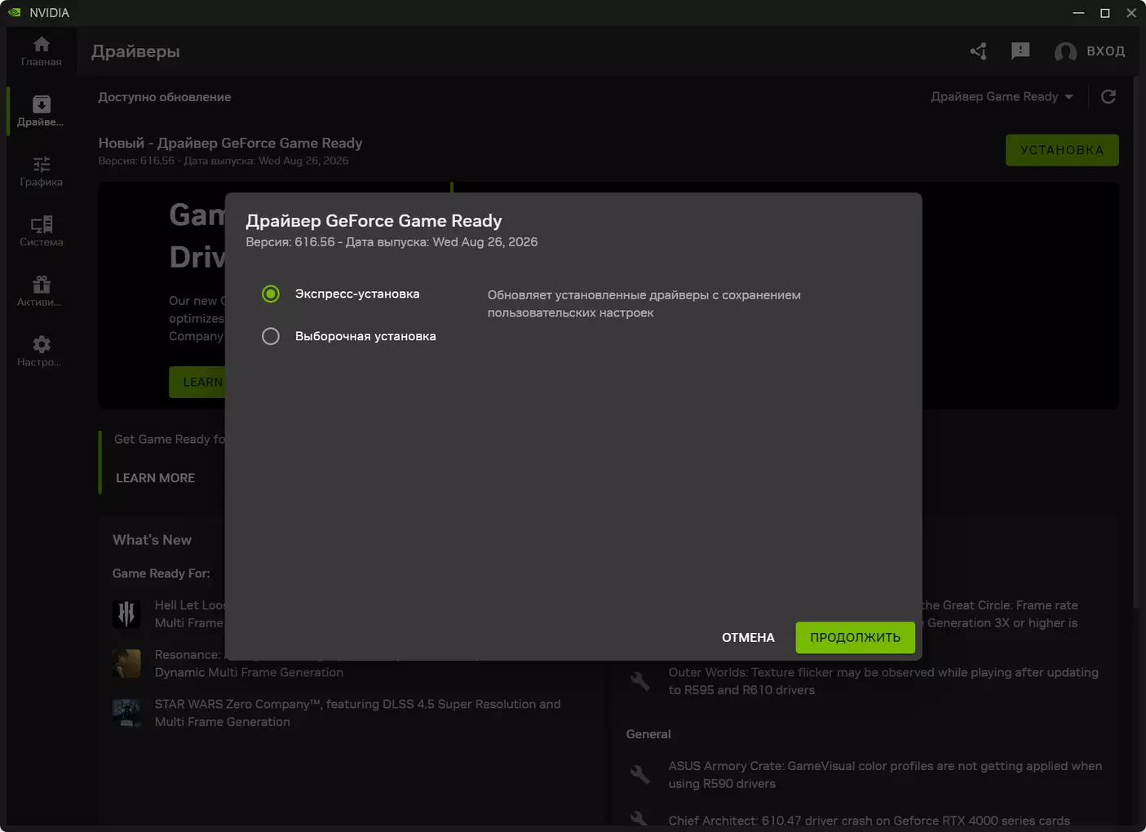Click the Hell Let Loose game thumbnail
The height and width of the screenshot is (832, 1146).
tap(126, 613)
